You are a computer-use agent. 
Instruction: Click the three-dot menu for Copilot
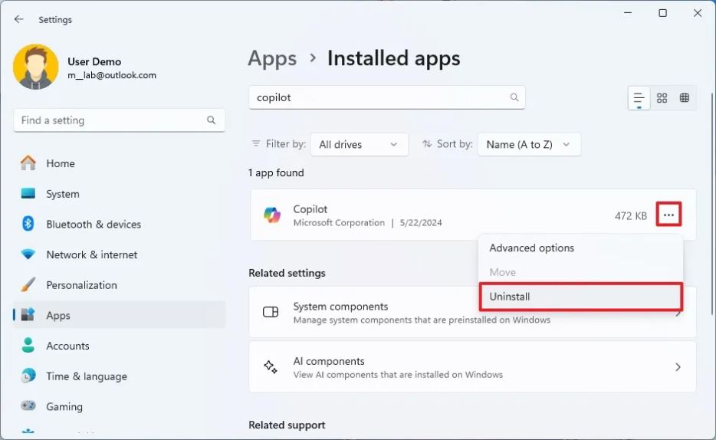pyautogui.click(x=669, y=215)
